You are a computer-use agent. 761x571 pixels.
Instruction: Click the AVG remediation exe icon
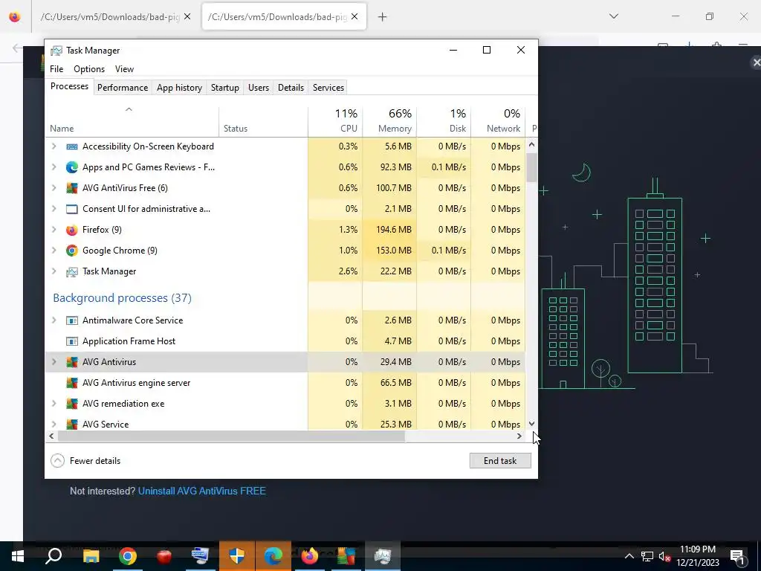(72, 404)
